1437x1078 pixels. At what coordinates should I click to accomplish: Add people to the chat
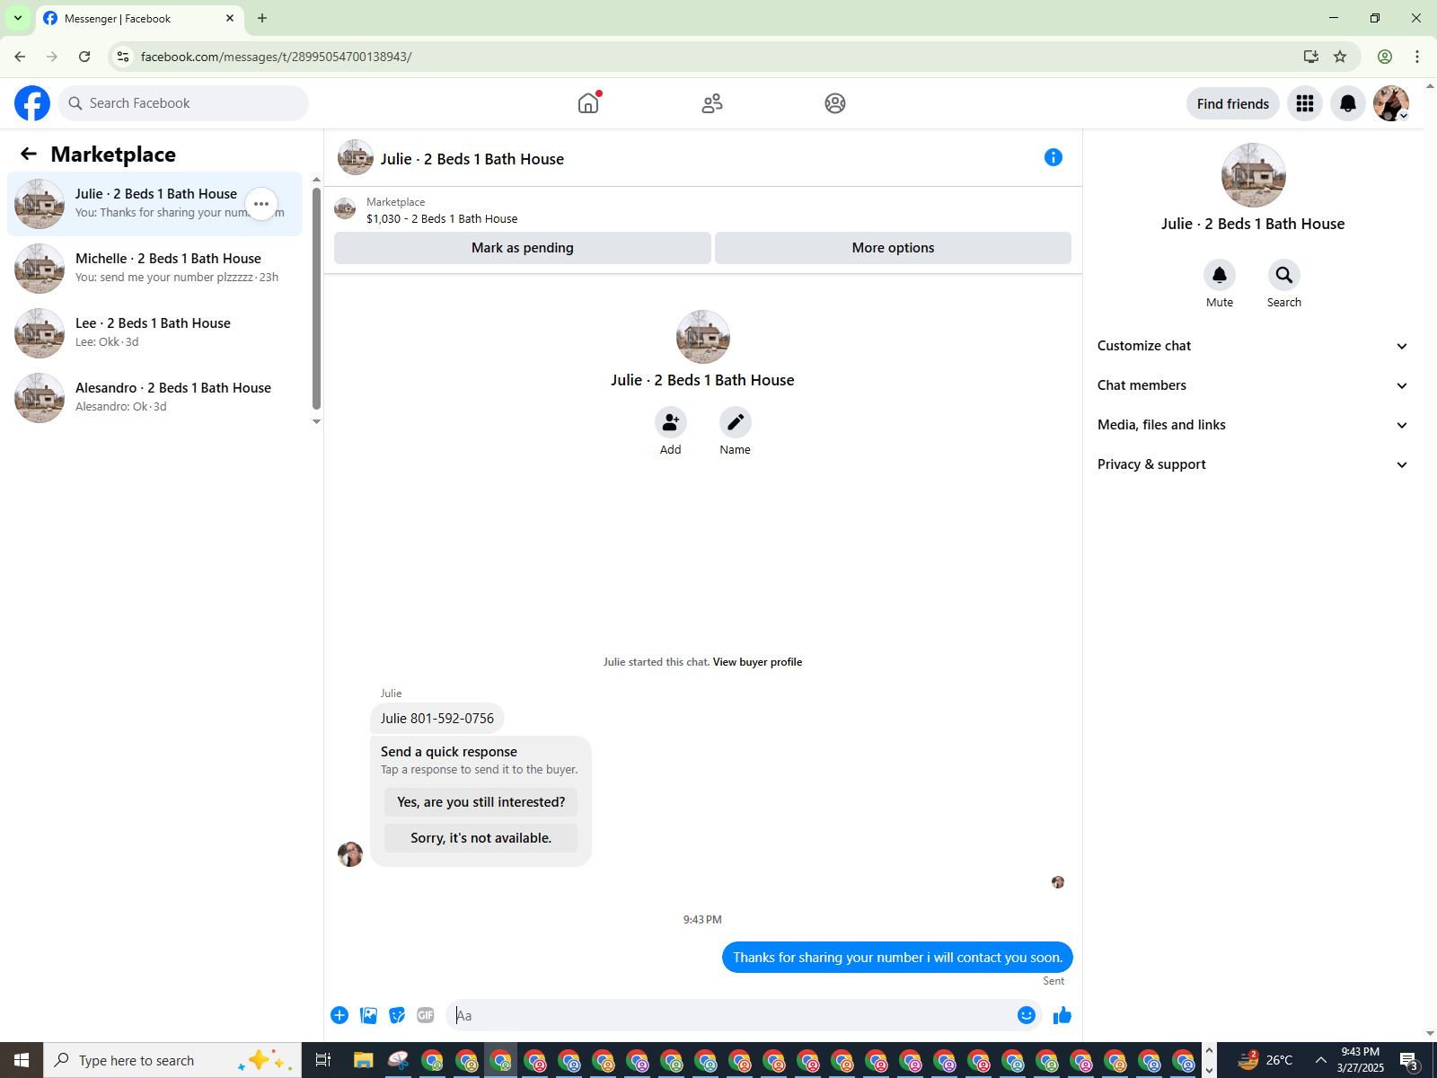click(x=671, y=422)
